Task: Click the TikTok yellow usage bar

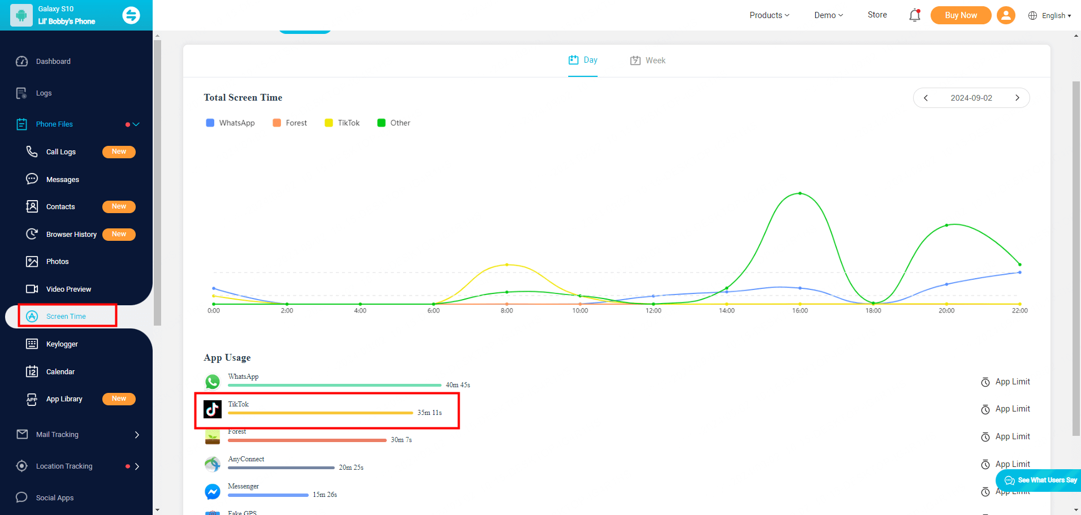Action: [x=321, y=413]
